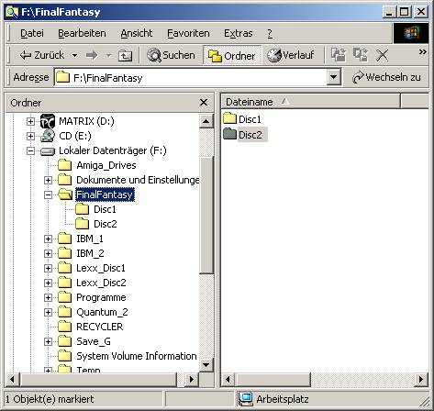Open the Verlauf history panel
Image resolution: width=434 pixels, height=411 pixels.
[x=291, y=55]
